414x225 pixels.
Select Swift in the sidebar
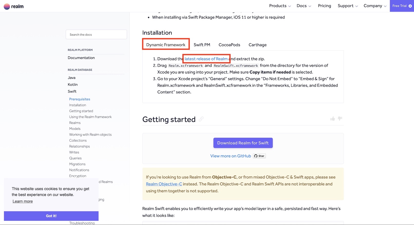[72, 91]
